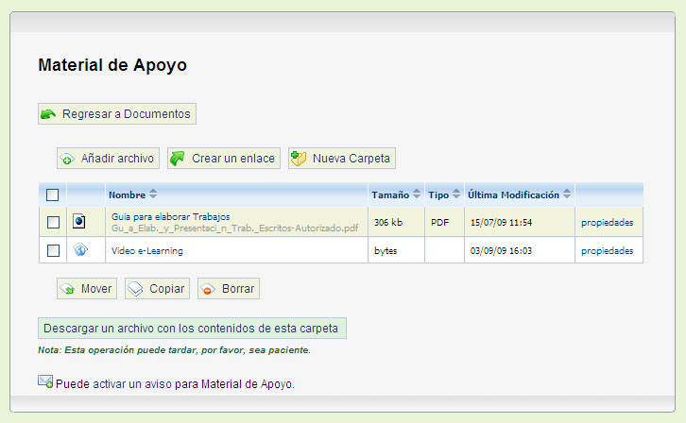
Task: Click the envelope notification icon
Action: pyautogui.click(x=45, y=381)
